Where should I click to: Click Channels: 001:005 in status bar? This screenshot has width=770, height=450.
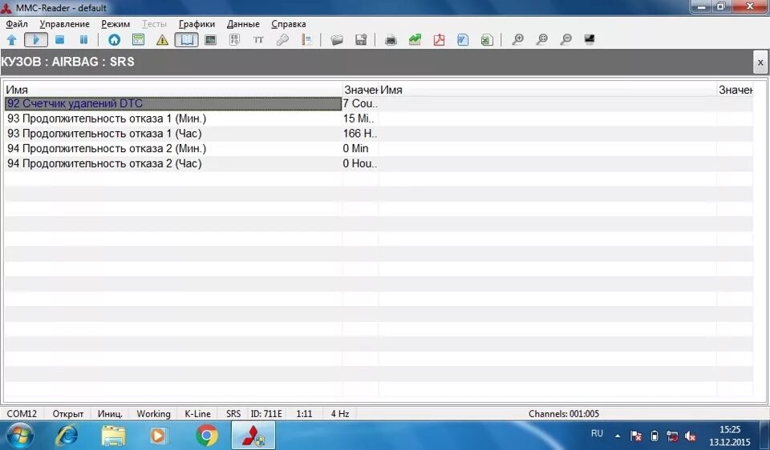pyautogui.click(x=564, y=414)
